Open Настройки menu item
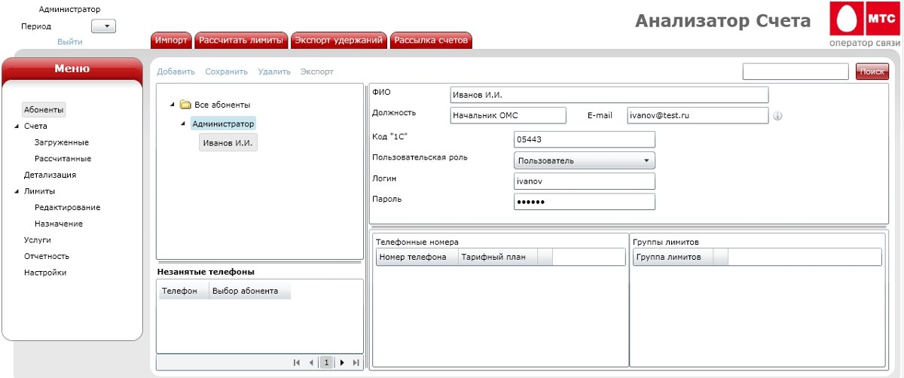 (45, 273)
